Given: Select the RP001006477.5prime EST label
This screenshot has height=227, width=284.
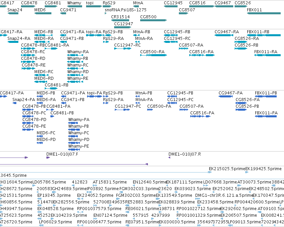Looking at the screenshot, I should 99,222.
